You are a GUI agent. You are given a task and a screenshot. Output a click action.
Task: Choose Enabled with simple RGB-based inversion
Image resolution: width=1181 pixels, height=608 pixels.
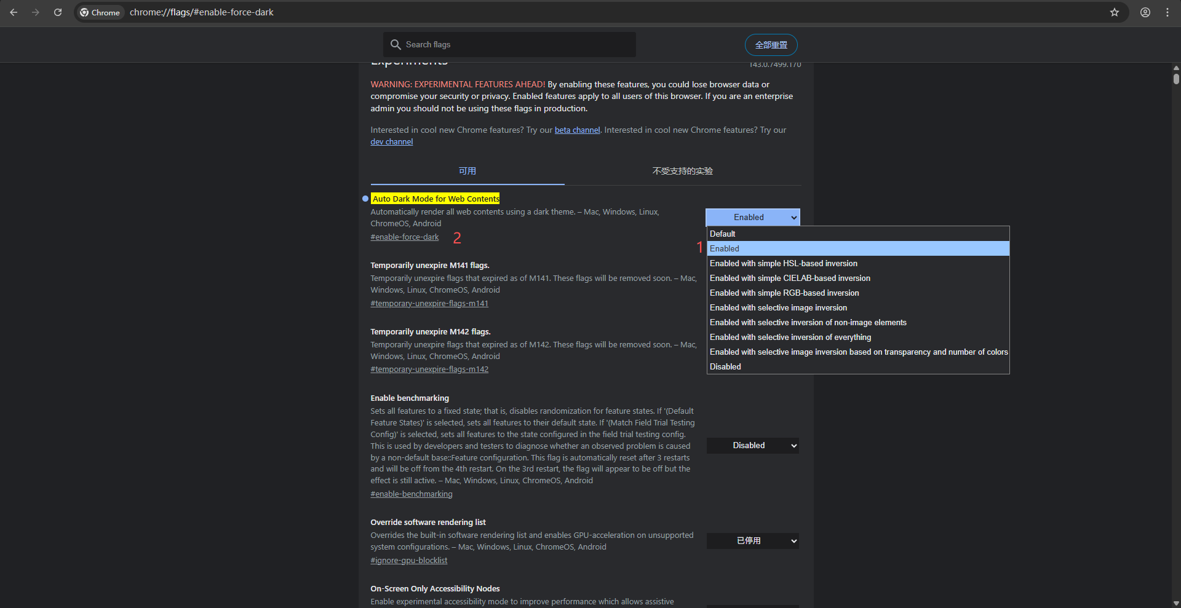pyautogui.click(x=858, y=293)
